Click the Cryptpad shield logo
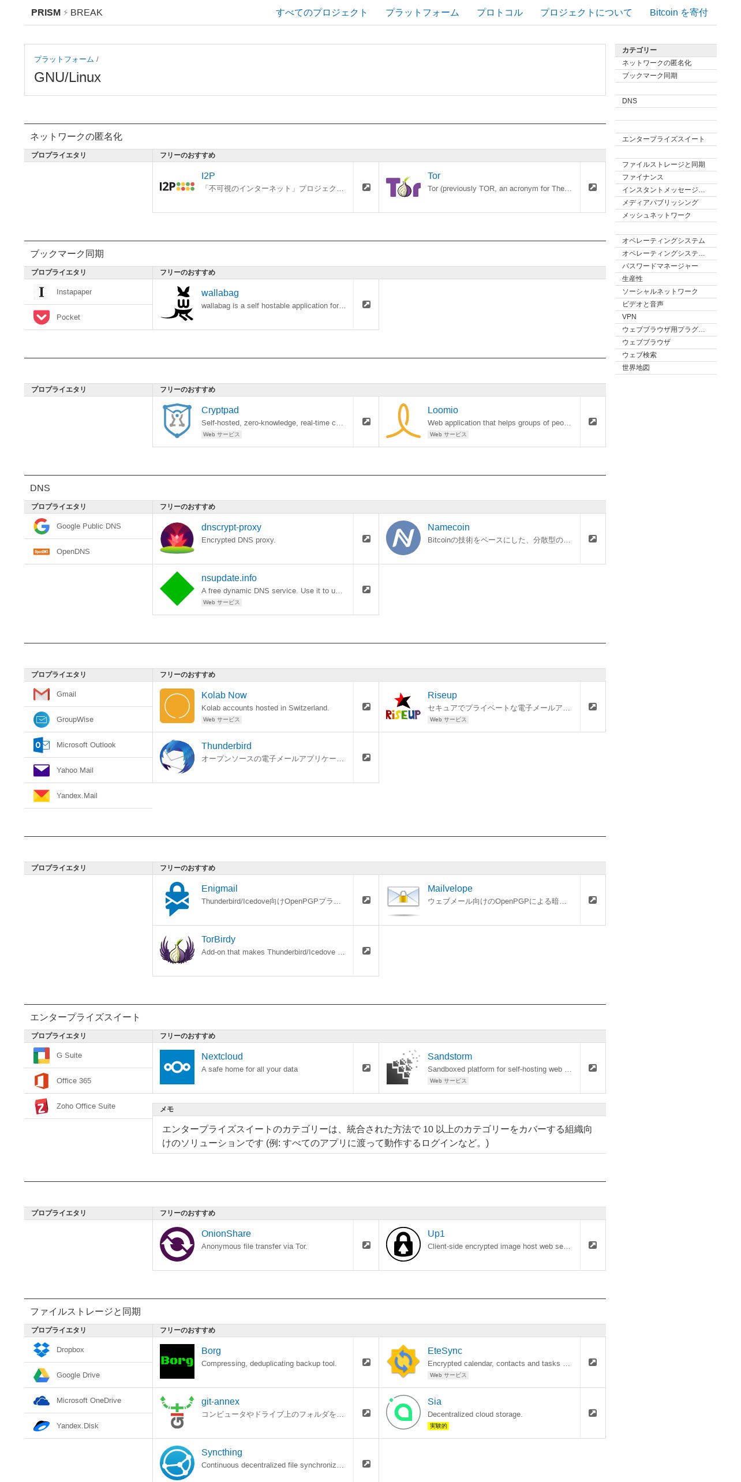741x1482 pixels. click(x=177, y=421)
